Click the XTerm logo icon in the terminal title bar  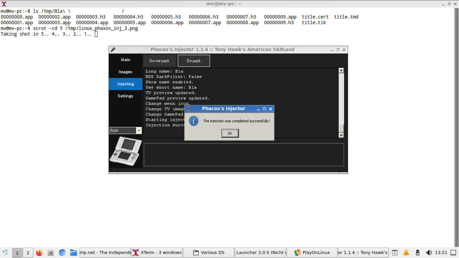(4, 4)
